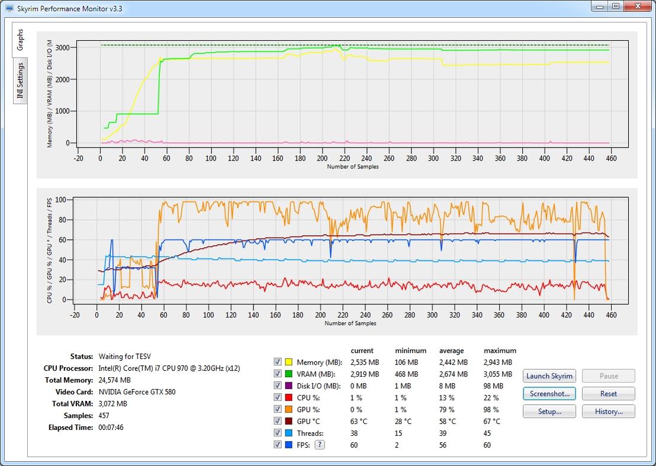656x466 pixels.
Task: Toggle the VRAM (MB) checkbox
Action: [x=278, y=374]
